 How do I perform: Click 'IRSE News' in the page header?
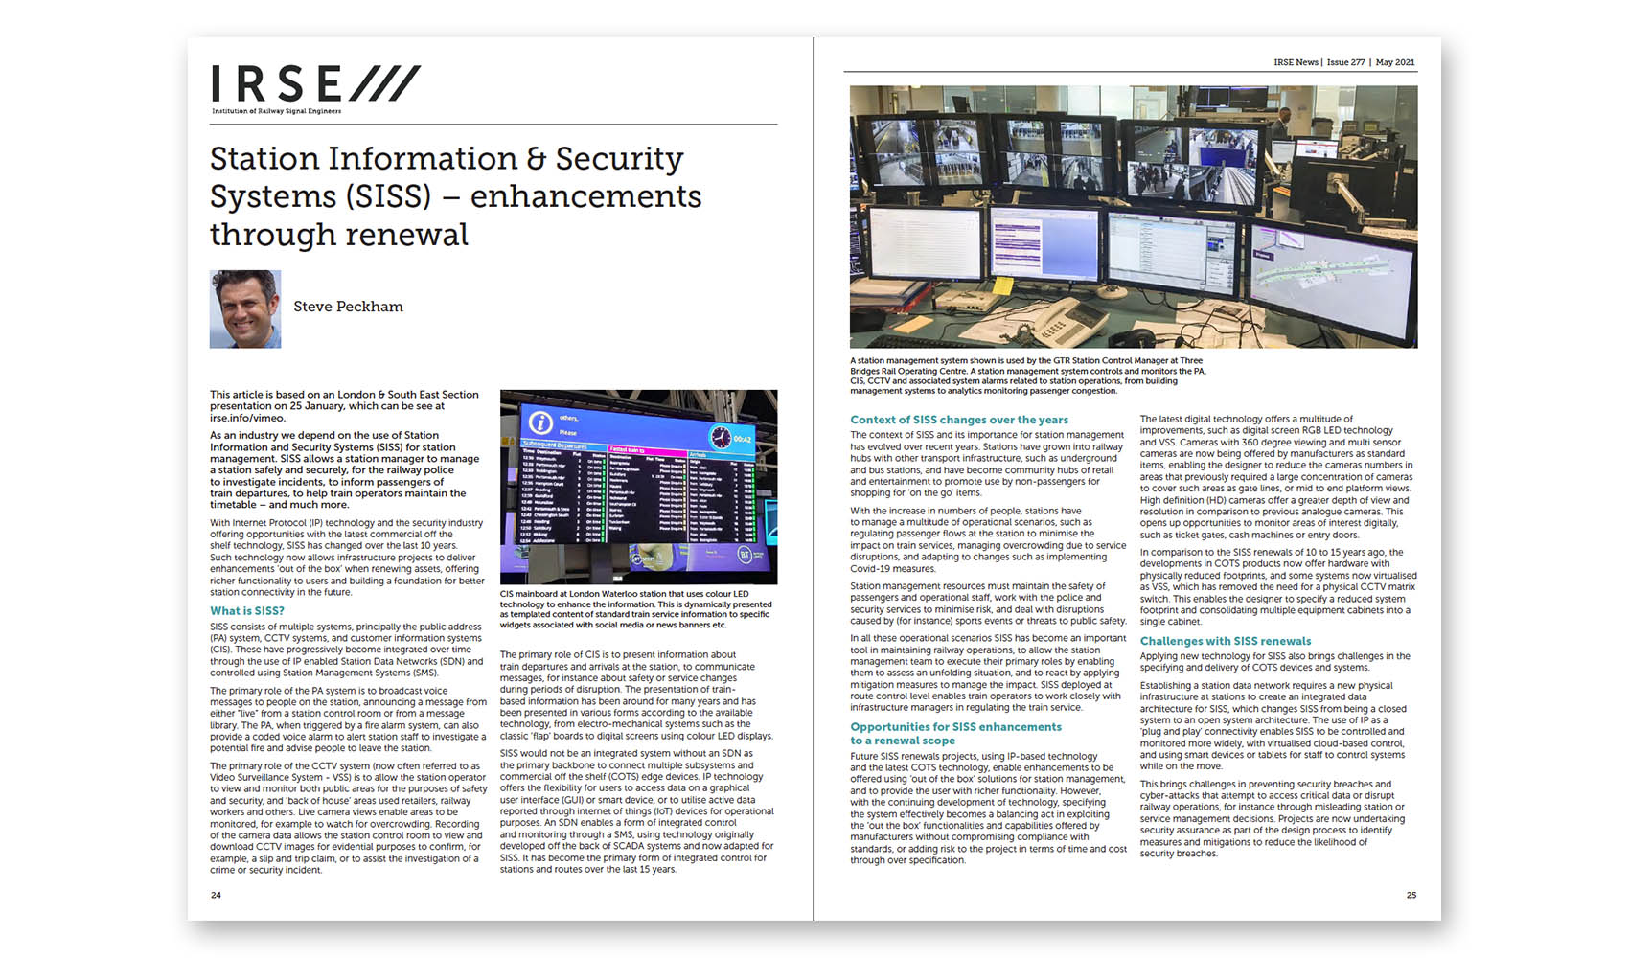[1296, 62]
